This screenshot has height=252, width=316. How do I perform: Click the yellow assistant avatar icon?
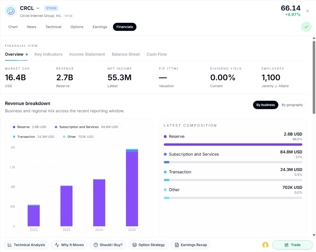pos(265,245)
